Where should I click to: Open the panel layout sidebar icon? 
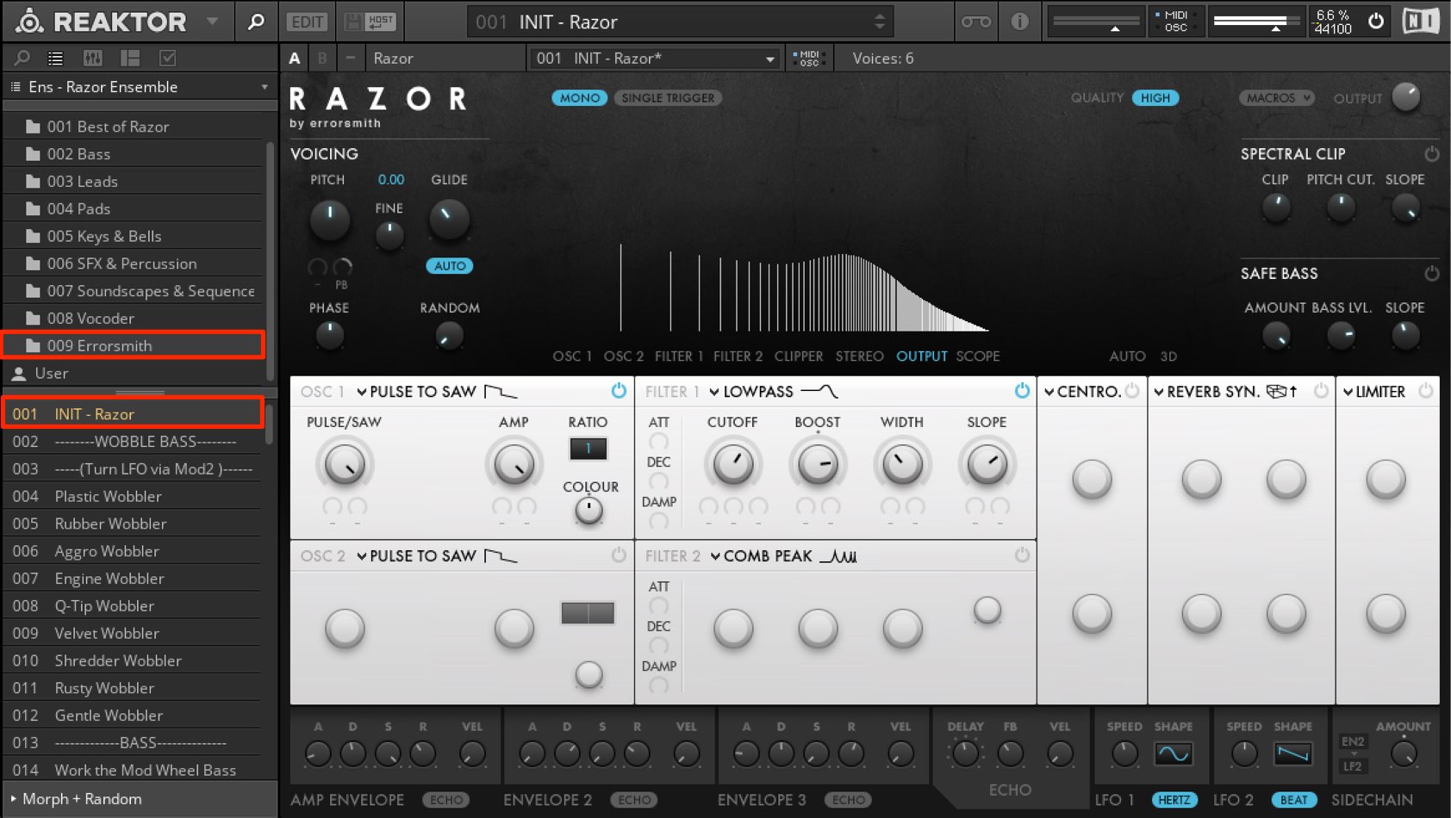click(x=130, y=58)
